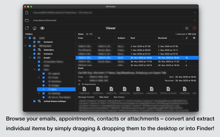Open the red help question icon
Viewport: 220px width, 137px height.
tap(194, 28)
